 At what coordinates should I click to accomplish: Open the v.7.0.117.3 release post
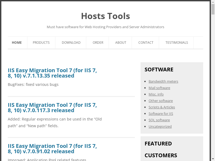(52, 108)
